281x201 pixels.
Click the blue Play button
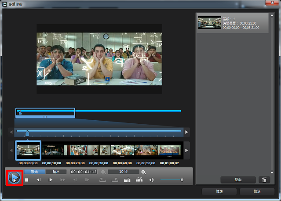click(x=14, y=178)
